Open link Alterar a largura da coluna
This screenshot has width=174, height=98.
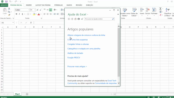pyautogui.click(x=86, y=35)
